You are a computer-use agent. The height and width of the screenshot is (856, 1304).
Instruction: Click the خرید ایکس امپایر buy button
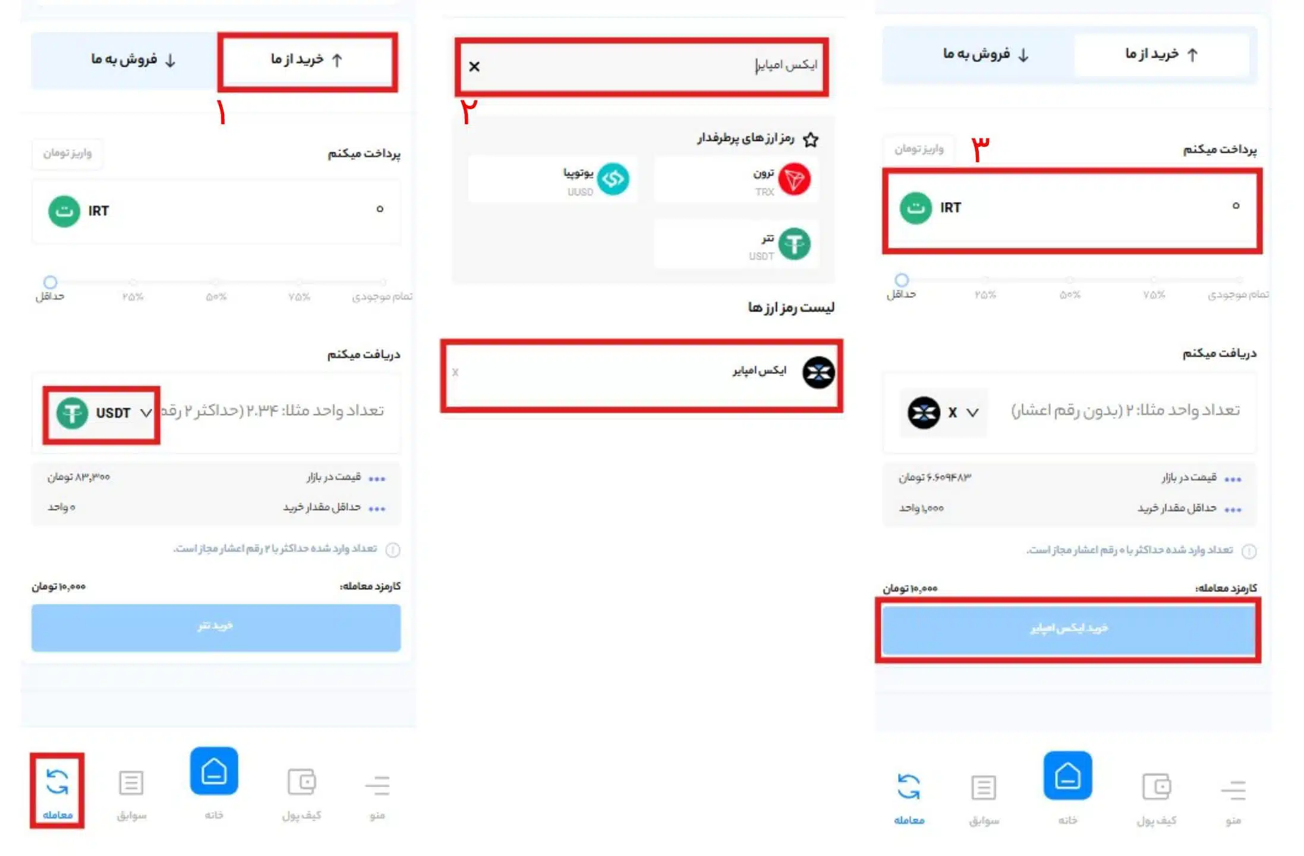1068,630
